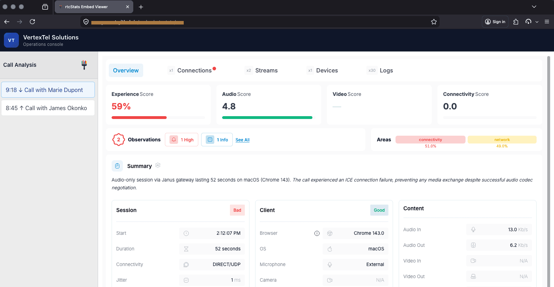The image size is (554, 287).
Task: Open the tab list chevron dropdown
Action: 534,6
